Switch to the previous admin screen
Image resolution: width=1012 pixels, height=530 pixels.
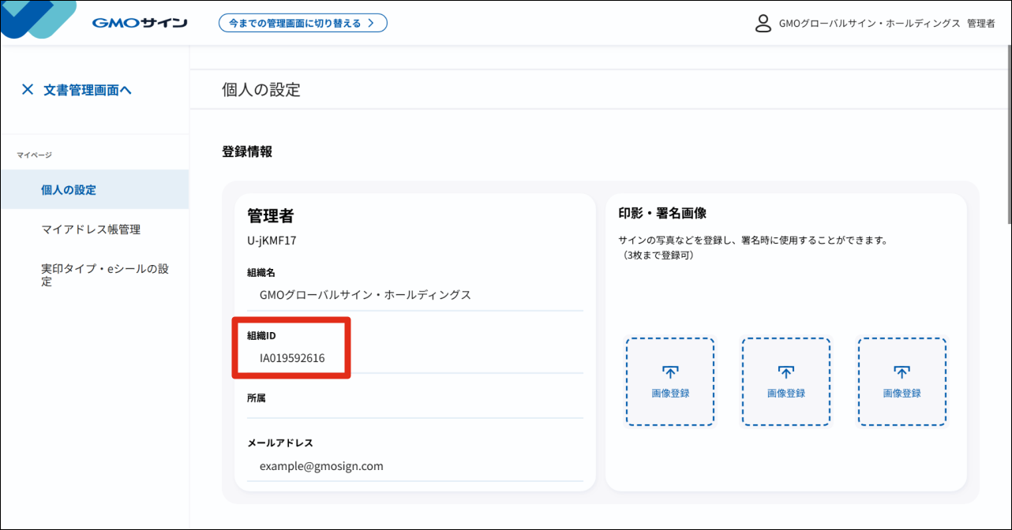[x=303, y=23]
